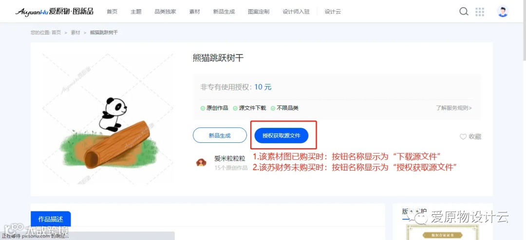Viewport: 526px width, 240px height.
Task: Open designer name 爱米粒粒粒
Action: coord(230,158)
